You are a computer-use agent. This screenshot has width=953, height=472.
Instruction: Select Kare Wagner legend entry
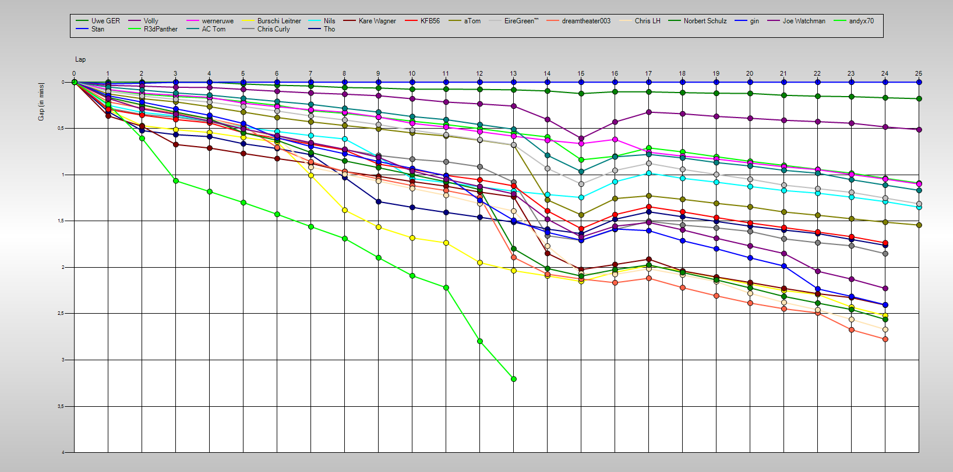(377, 21)
